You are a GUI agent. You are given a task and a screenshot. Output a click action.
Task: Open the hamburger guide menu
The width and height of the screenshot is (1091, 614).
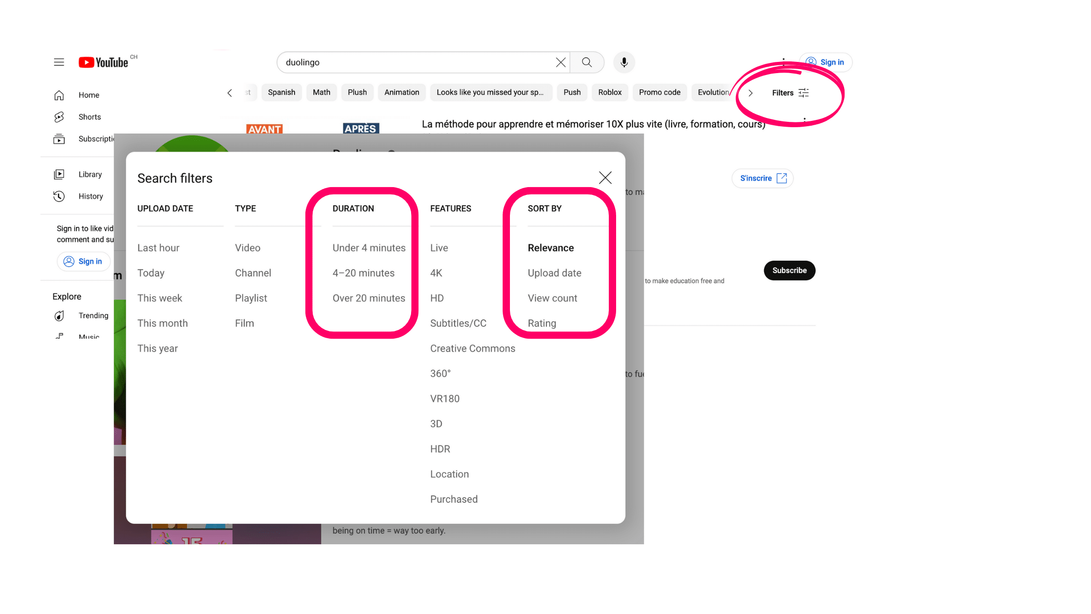[x=59, y=62]
